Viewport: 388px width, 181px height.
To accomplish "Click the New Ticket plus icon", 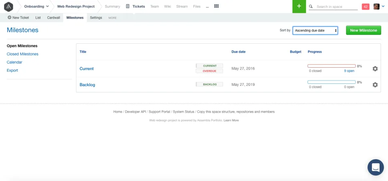I will pyautogui.click(x=9, y=17).
